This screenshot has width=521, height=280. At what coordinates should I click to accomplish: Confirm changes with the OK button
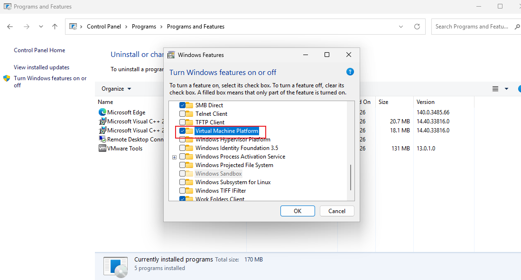[x=298, y=211]
